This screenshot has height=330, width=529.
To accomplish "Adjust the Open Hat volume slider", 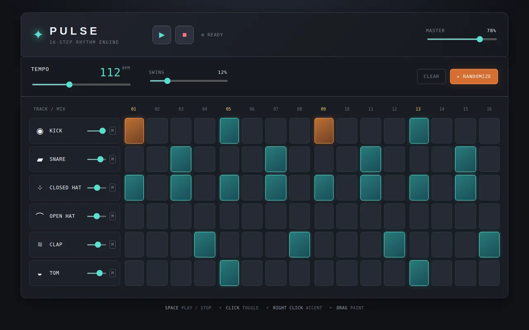I will click(x=97, y=216).
